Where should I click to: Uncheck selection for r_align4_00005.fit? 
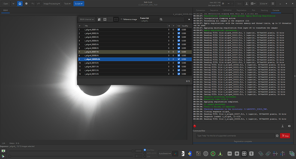[179, 44]
